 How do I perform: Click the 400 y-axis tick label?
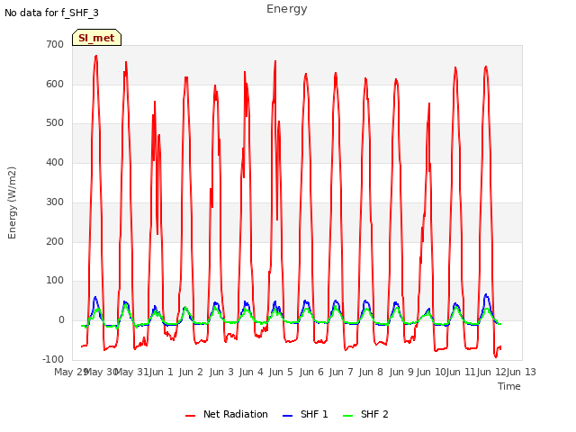tap(55, 162)
